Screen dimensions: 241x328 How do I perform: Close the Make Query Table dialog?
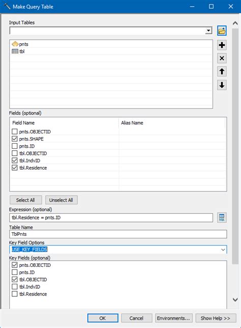[x=231, y=7]
